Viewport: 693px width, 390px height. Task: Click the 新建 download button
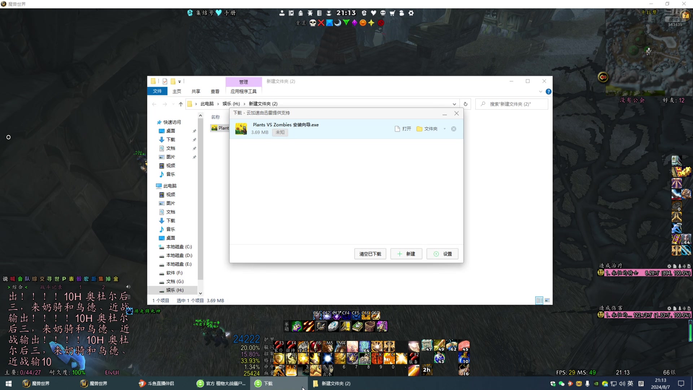tap(406, 254)
